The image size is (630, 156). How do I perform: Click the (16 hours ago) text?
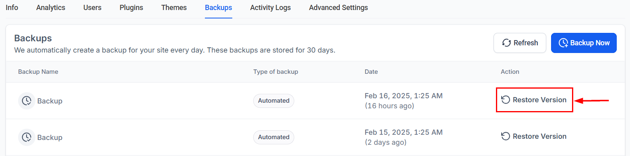point(389,106)
